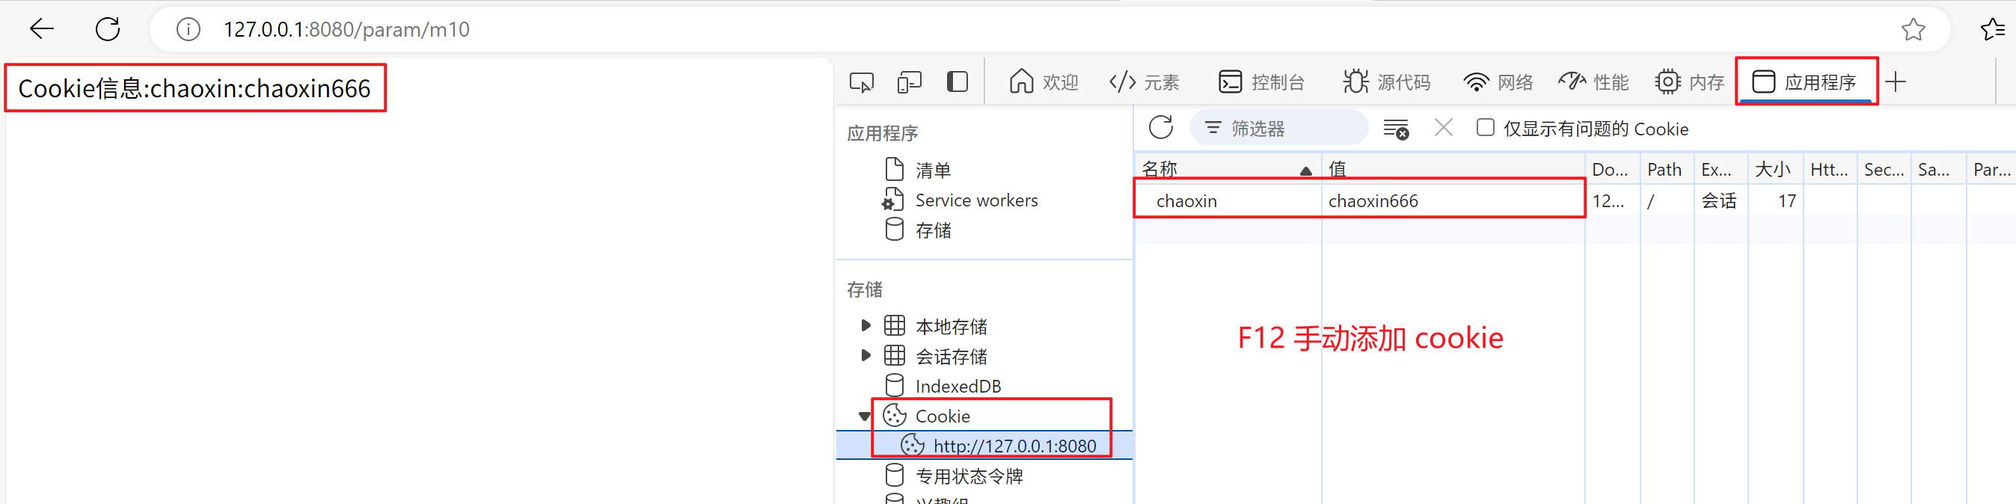Click the 筛选器 filter field
Viewport: 2016px width, 504px height.
pyautogui.click(x=1278, y=129)
